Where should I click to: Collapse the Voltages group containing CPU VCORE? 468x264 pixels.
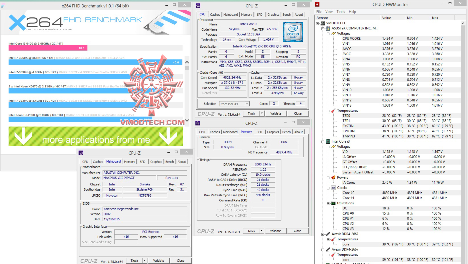pos(328,33)
